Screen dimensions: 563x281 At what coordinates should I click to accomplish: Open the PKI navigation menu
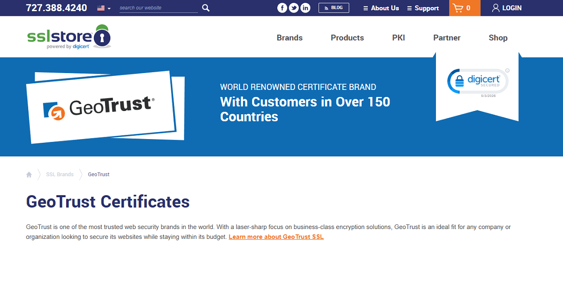click(398, 38)
